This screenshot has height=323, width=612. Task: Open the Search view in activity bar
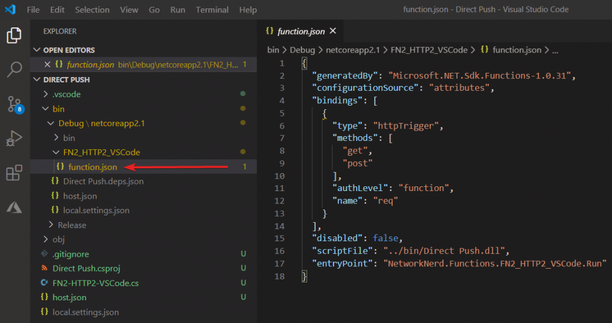click(x=14, y=69)
